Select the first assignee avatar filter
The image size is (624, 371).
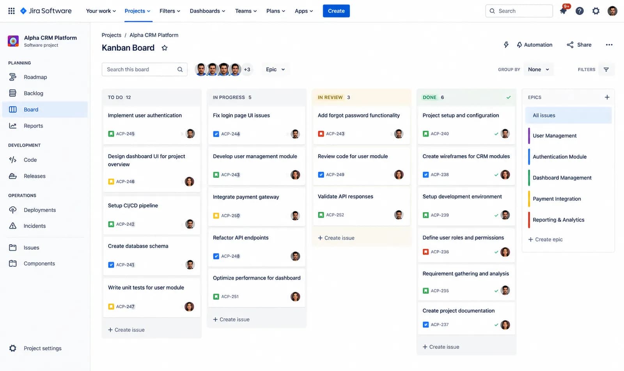[x=201, y=69]
